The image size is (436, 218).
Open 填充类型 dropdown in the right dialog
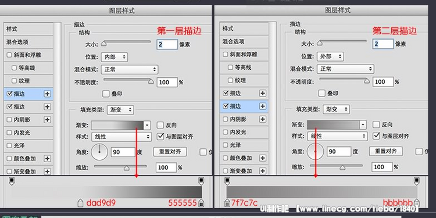pos(336,109)
